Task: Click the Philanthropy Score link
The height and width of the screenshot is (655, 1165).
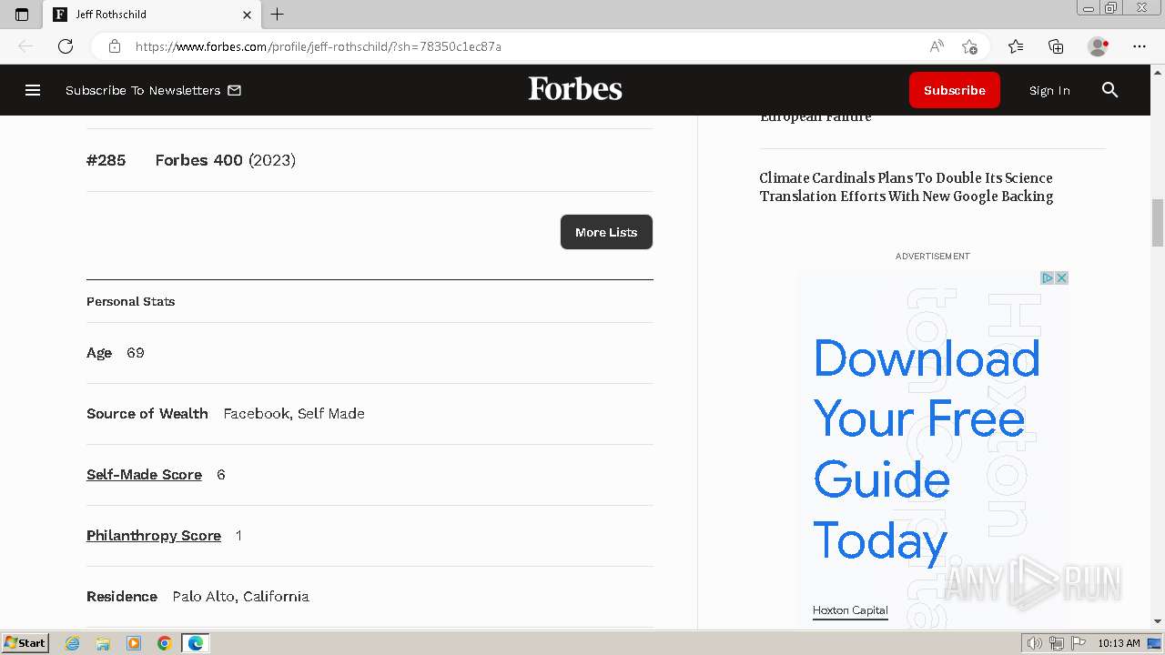Action: 154,536
